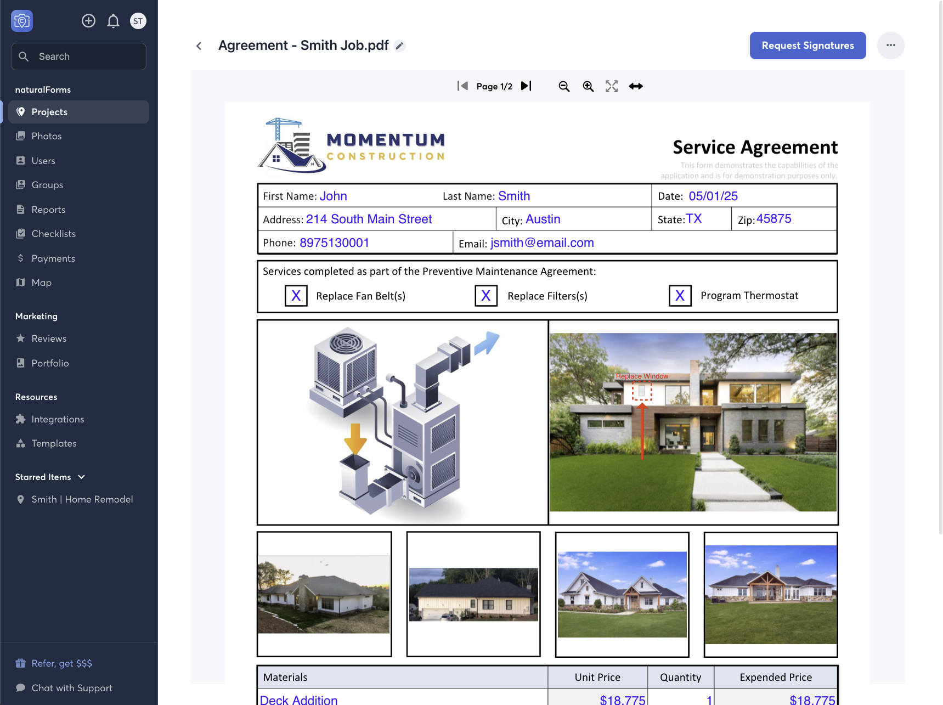Click the zip value 45875

click(x=773, y=218)
